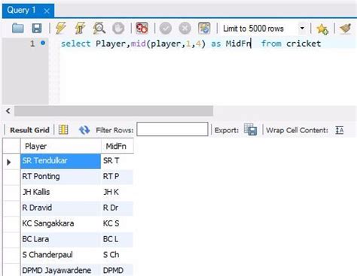Image resolution: width=357 pixels, height=276 pixels.
Task: Sort by MidFn column header
Action: coord(117,146)
